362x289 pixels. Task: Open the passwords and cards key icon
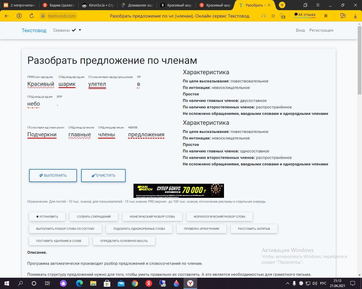[x=343, y=16]
